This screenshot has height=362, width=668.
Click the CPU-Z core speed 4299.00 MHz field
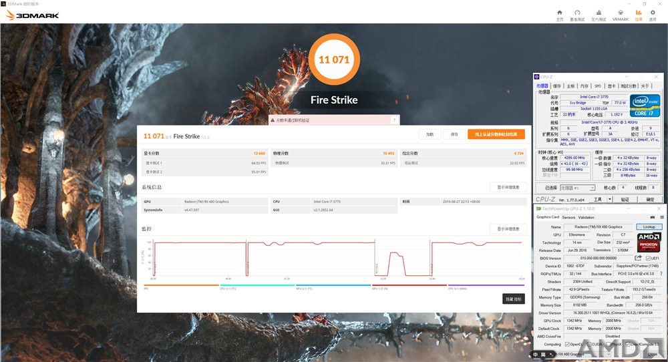click(574, 158)
